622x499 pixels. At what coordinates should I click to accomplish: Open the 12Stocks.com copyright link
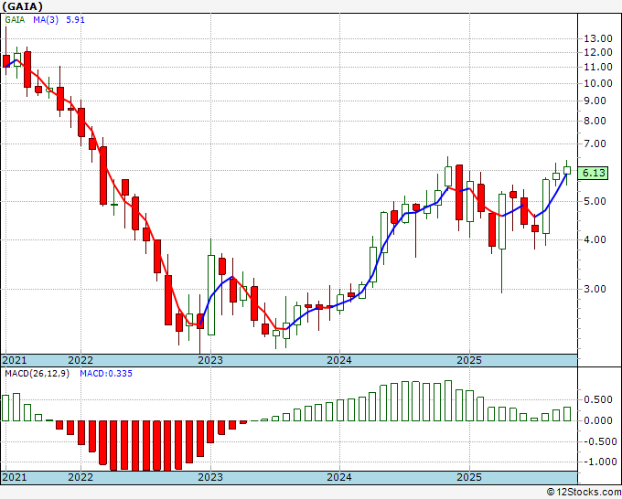pos(584,492)
